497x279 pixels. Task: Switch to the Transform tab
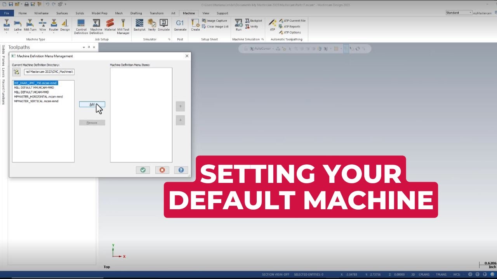156,13
